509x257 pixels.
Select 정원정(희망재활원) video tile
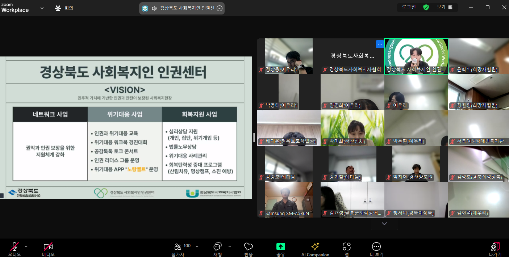coord(479,92)
